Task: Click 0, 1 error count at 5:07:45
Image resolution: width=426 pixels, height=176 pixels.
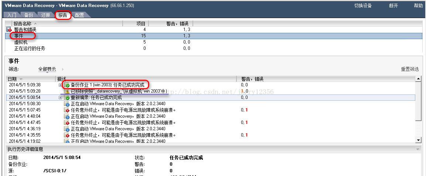Action: pyautogui.click(x=245, y=110)
